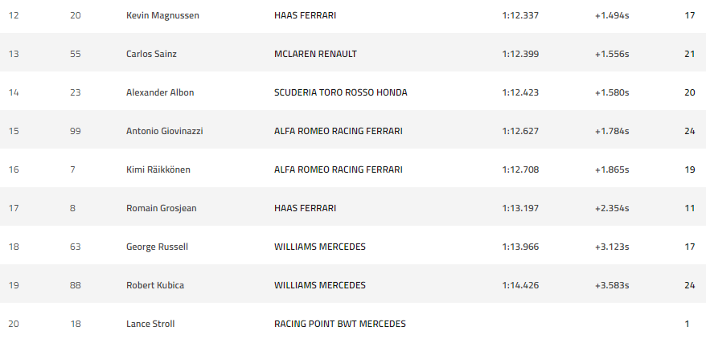Open Alexander Albon's driver entry

click(160, 92)
